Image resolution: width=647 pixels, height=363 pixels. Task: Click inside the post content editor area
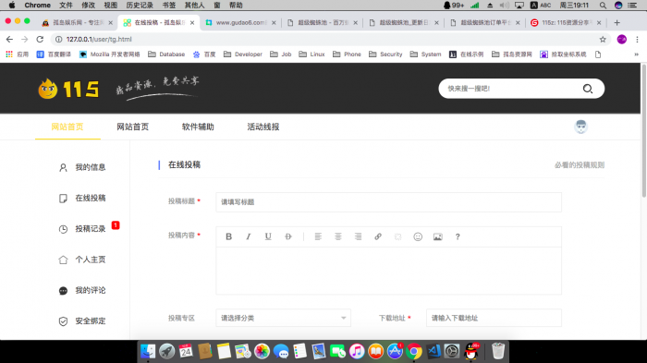pyautogui.click(x=388, y=271)
